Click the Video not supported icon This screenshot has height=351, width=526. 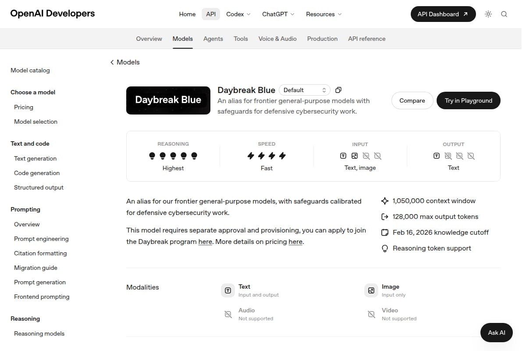(x=371, y=314)
